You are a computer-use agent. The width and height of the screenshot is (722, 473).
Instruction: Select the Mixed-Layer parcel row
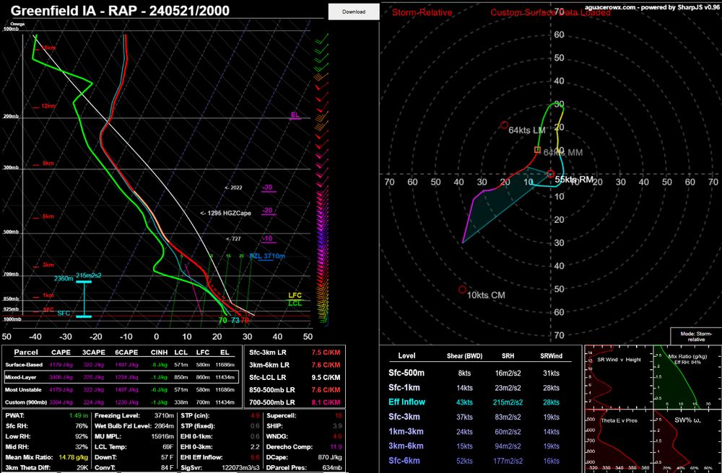pyautogui.click(x=121, y=377)
